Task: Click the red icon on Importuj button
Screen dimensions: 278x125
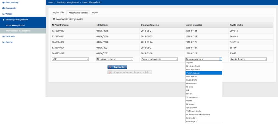Action: [110, 67]
